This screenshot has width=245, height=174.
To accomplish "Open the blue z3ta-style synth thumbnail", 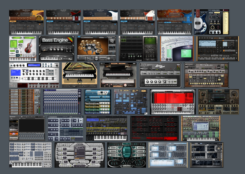I will tap(131, 102).
